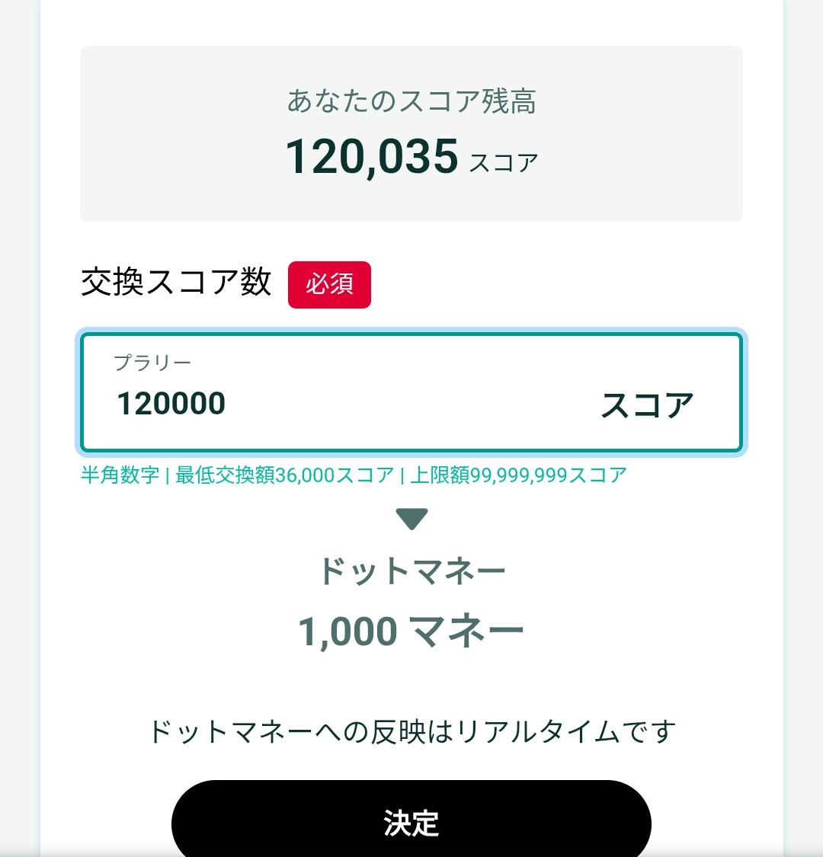Click the 半角数字 hint text
The image size is (823, 857).
(120, 475)
